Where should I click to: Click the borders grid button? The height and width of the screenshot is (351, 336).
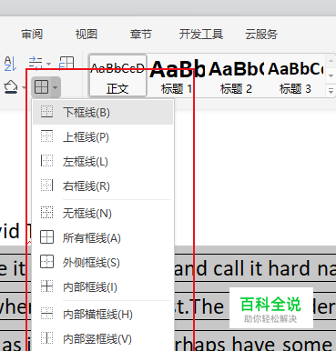[41, 87]
